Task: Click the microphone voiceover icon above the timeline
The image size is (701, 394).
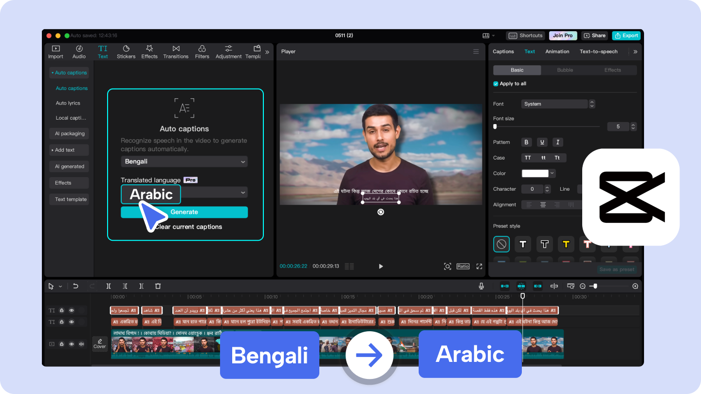Action: [x=481, y=286]
